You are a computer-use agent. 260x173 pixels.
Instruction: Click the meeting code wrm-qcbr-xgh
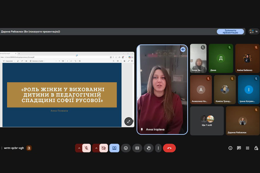click(x=14, y=148)
